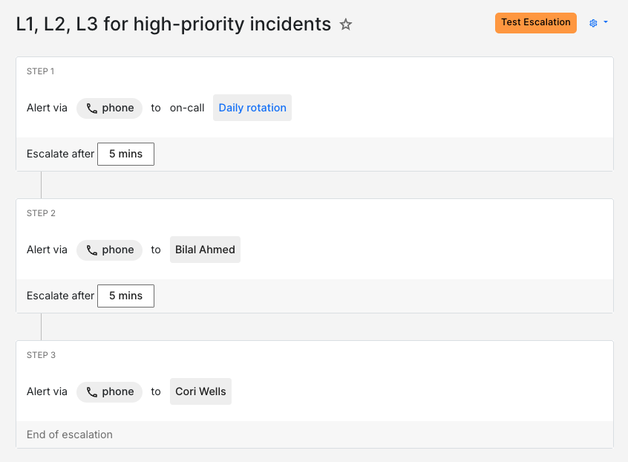Select Cori Wells as Step 3 responder
Screen dimensions: 628x462
click(200, 391)
